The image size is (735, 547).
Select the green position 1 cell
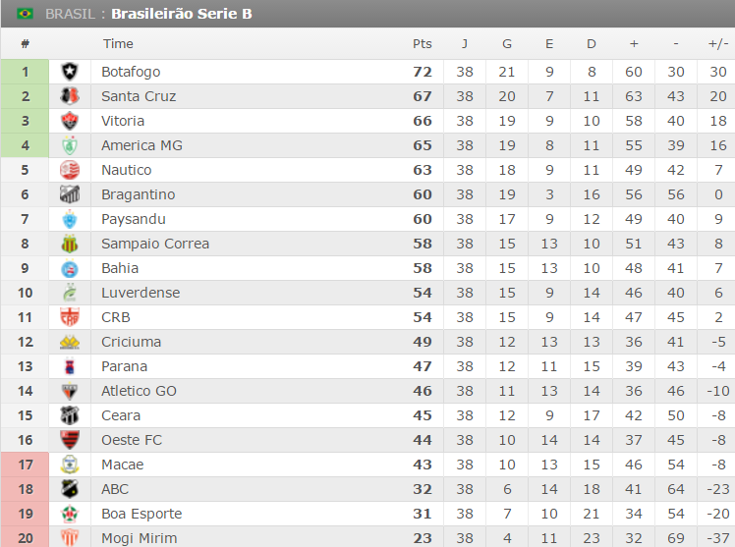[x=25, y=72]
